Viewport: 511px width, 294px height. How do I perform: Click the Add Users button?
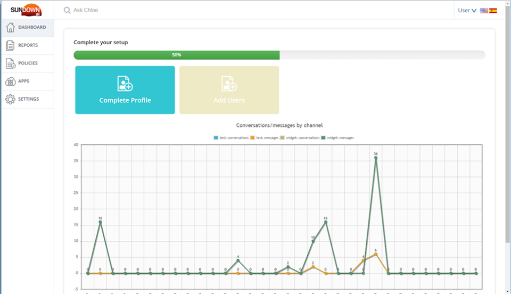[229, 90]
